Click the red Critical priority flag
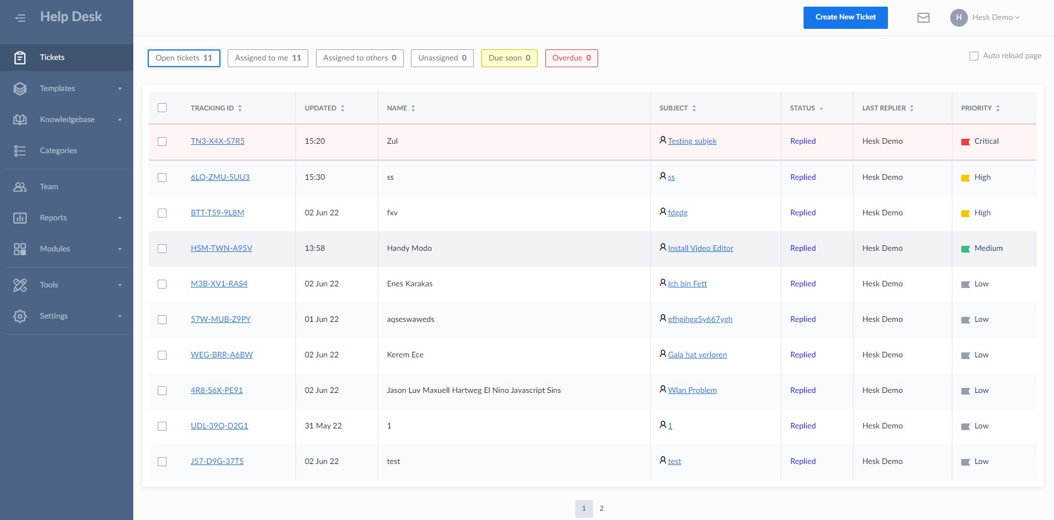The width and height of the screenshot is (1054, 520). (x=966, y=142)
